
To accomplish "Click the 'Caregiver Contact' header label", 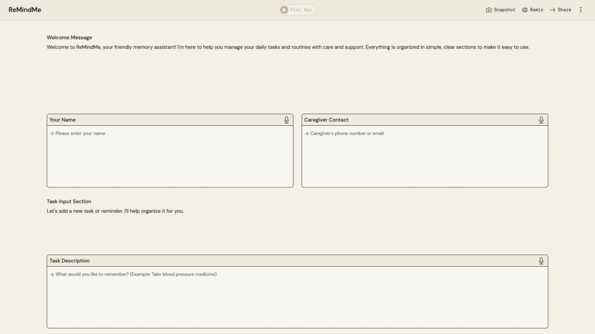I will pyautogui.click(x=327, y=120).
